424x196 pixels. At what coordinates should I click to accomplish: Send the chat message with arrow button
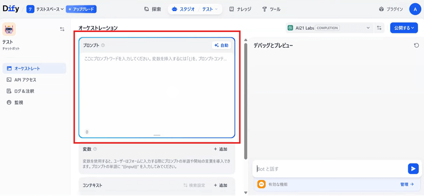point(413,169)
